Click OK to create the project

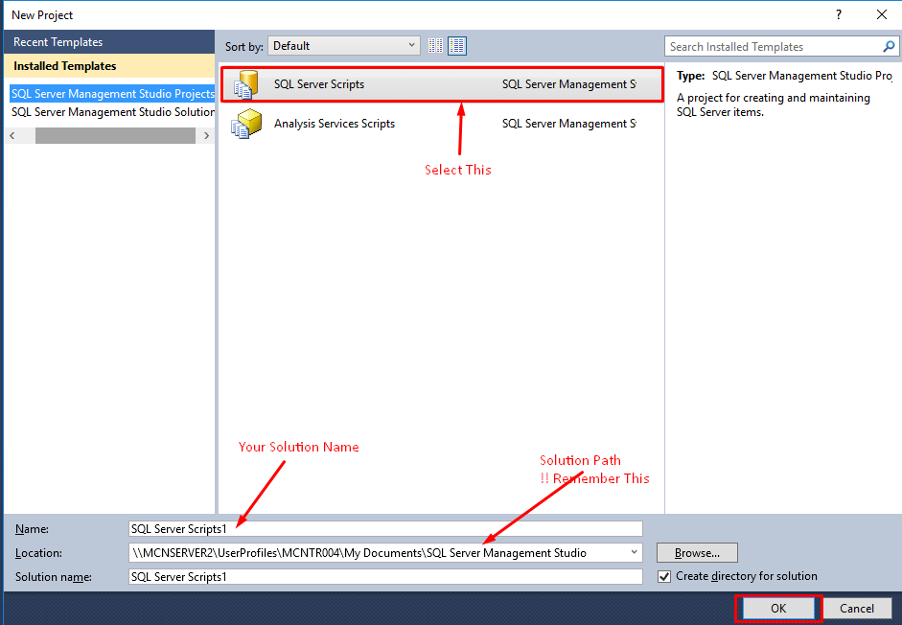tap(777, 608)
